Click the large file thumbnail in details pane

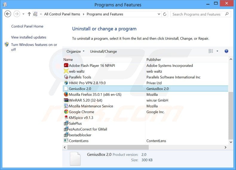tap(75, 159)
